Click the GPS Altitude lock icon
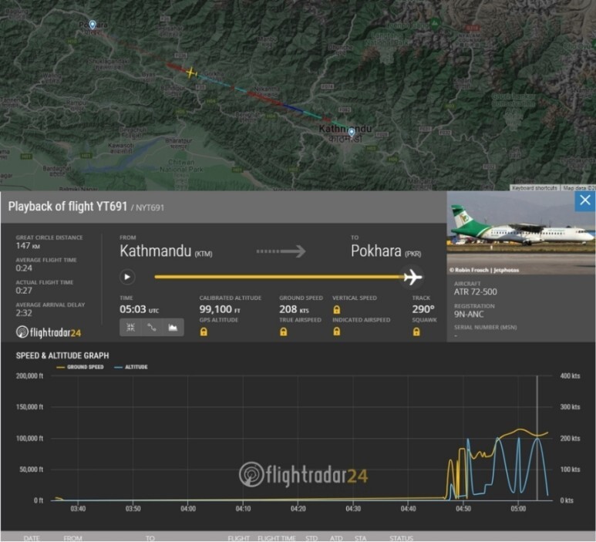The height and width of the screenshot is (542, 596). click(204, 332)
